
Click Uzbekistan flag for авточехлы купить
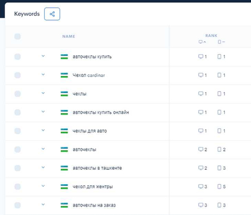pos(64,56)
